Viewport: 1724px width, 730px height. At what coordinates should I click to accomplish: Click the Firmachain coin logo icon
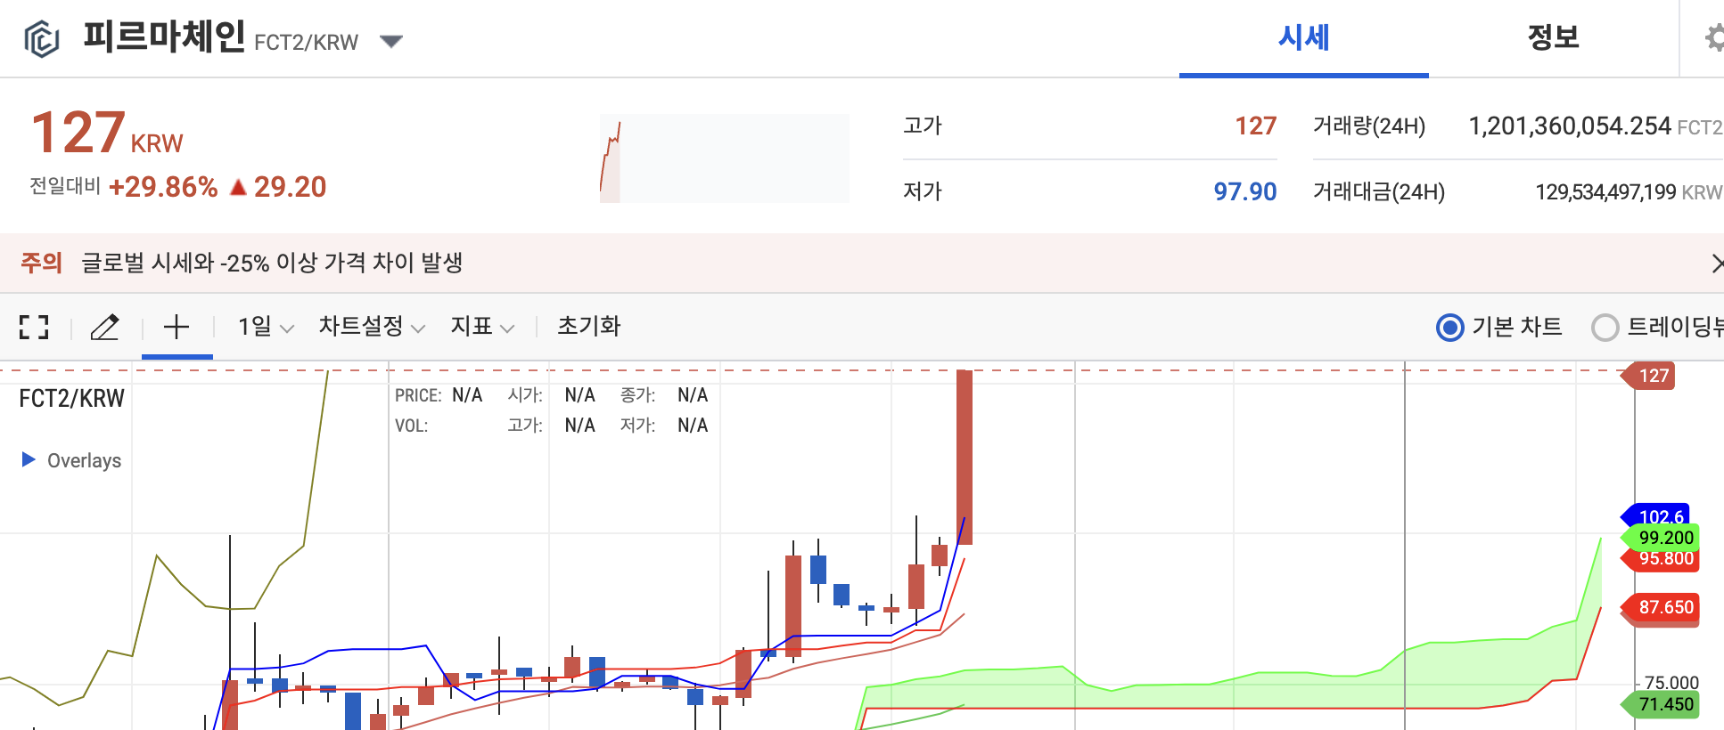(41, 39)
